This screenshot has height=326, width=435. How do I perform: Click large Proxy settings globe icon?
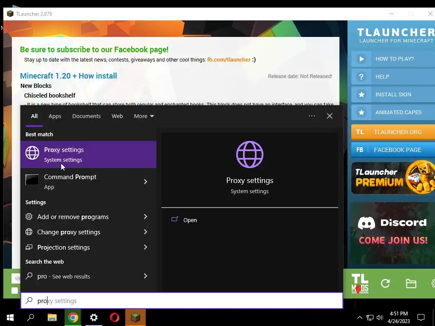tap(250, 155)
